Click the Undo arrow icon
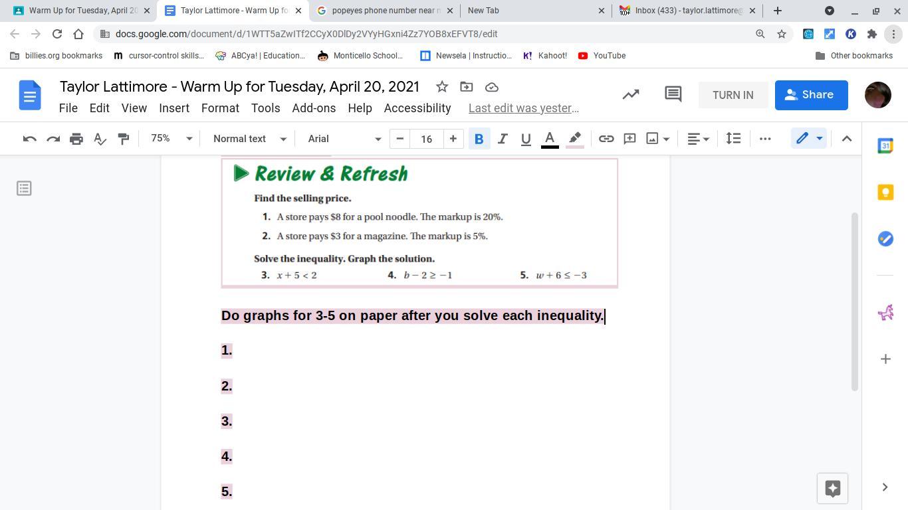908x510 pixels. point(29,139)
